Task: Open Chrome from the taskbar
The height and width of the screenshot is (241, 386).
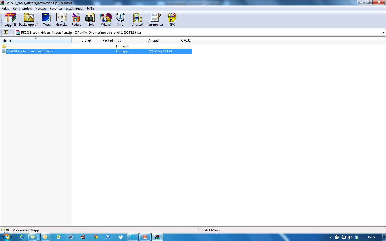Action: coord(96,237)
